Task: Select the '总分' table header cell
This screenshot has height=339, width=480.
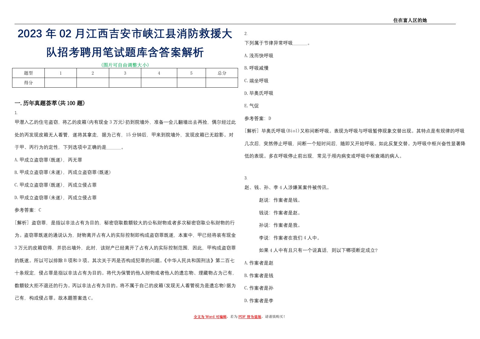Action: point(222,73)
